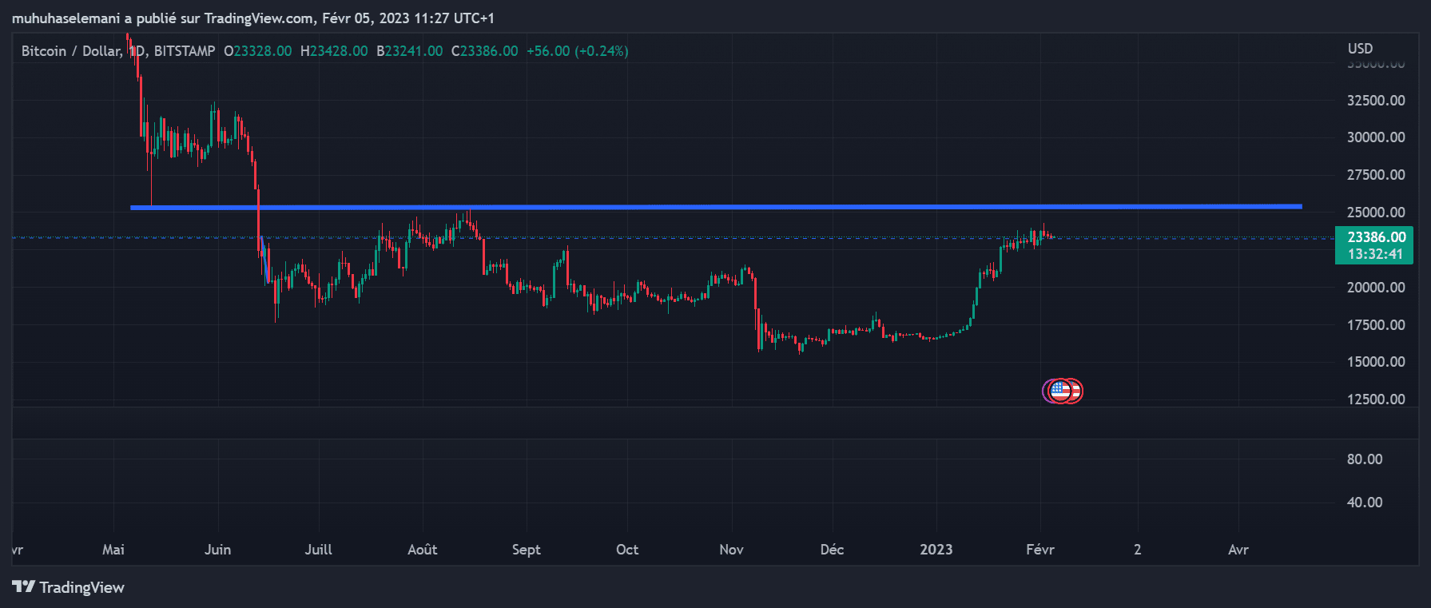Screen dimensions: 1431x608
Task: Click the Déc label on time axis
Action: 832,550
